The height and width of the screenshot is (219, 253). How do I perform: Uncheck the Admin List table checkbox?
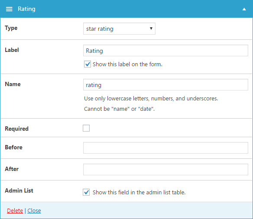coord(86,192)
